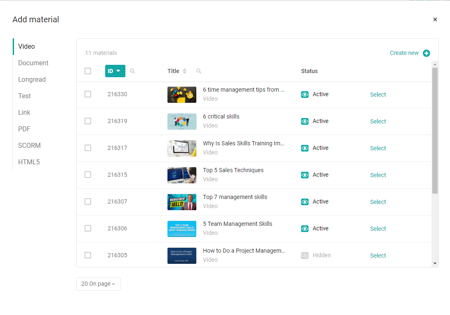The width and height of the screenshot is (450, 315).
Task: Switch to the Video tab
Action: tap(26, 47)
